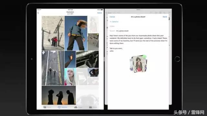Tap the back chevron in Photos
The image size is (207, 116).
click(38, 13)
